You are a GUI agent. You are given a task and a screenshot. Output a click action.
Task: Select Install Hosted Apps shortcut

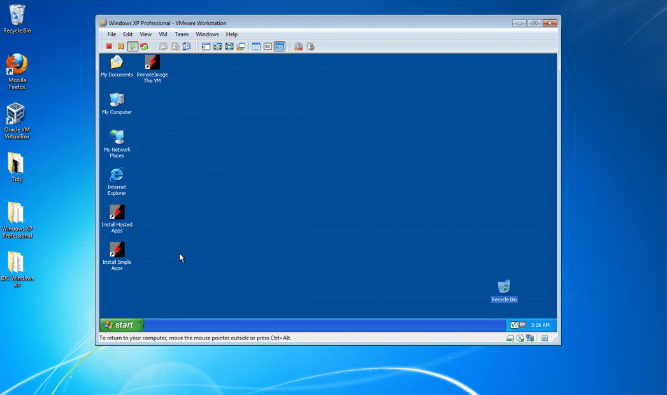[117, 219]
